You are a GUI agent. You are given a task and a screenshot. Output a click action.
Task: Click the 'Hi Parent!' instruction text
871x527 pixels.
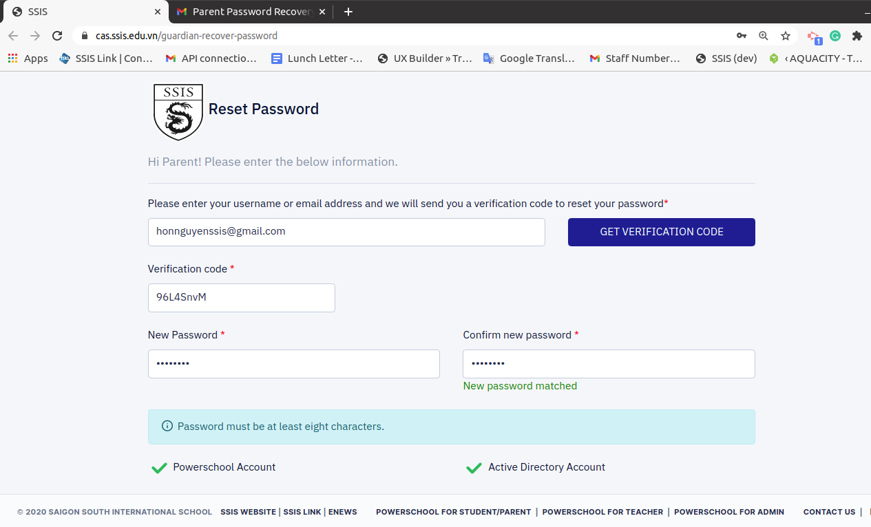[x=273, y=162]
